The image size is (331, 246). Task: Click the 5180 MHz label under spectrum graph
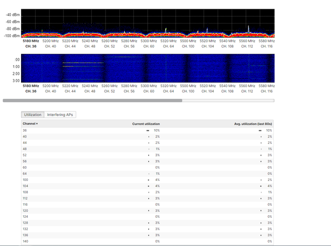point(31,41)
